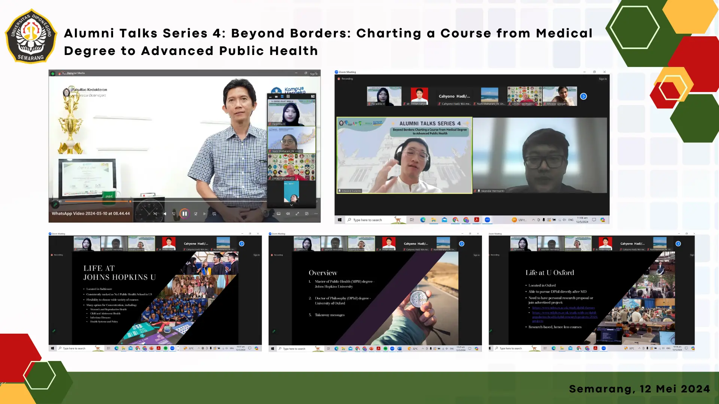719x404 pixels.
Task: Open Copilot icon in top-right taskbar
Action: (603, 220)
